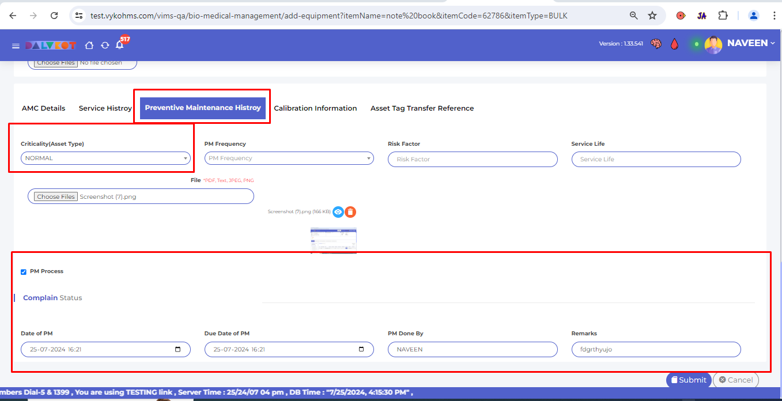Submit the equipment form
The height and width of the screenshot is (401, 782).
click(688, 380)
